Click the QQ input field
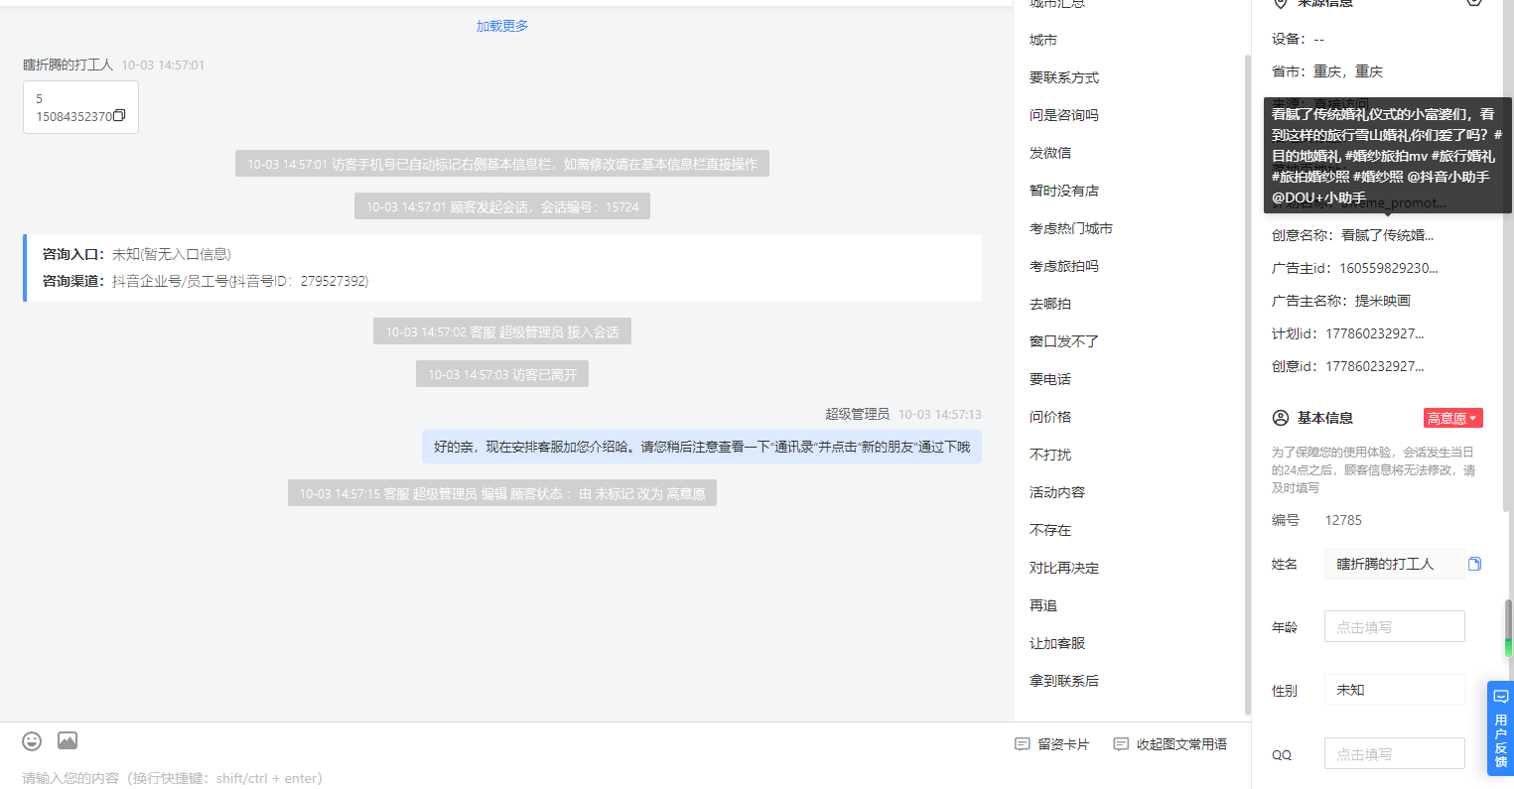Screen dimensions: 1514x789 (1395, 753)
